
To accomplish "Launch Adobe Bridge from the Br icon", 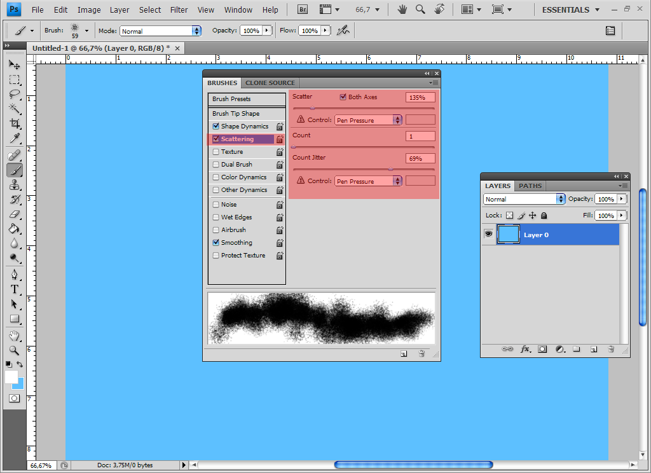I will click(303, 10).
